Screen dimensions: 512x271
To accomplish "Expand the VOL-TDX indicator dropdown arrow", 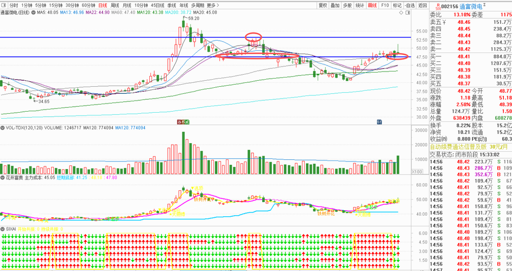I will (x=2, y=128).
